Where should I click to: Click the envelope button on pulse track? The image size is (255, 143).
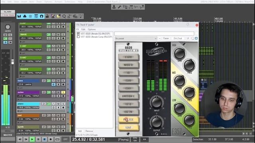53,92
